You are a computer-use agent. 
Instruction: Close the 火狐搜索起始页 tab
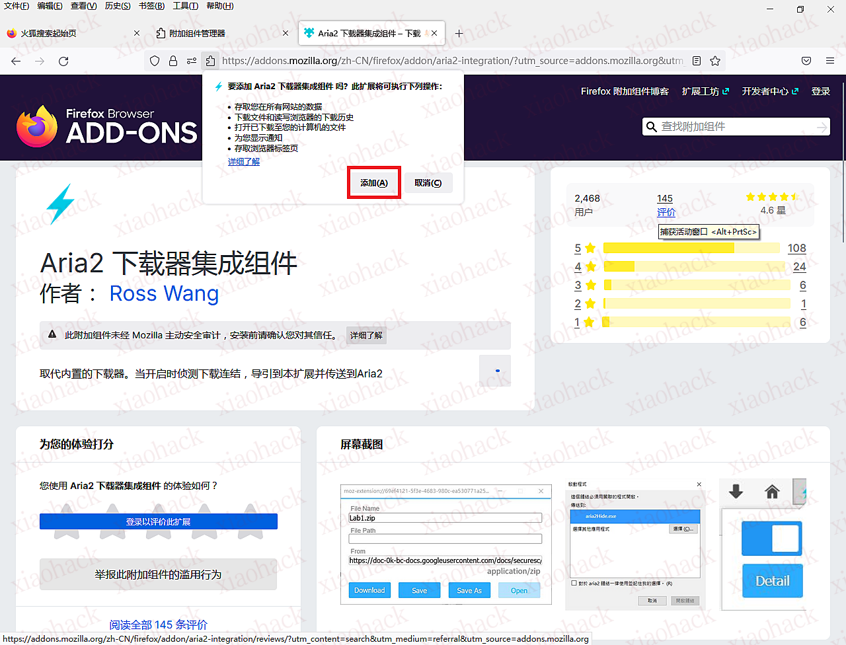137,33
